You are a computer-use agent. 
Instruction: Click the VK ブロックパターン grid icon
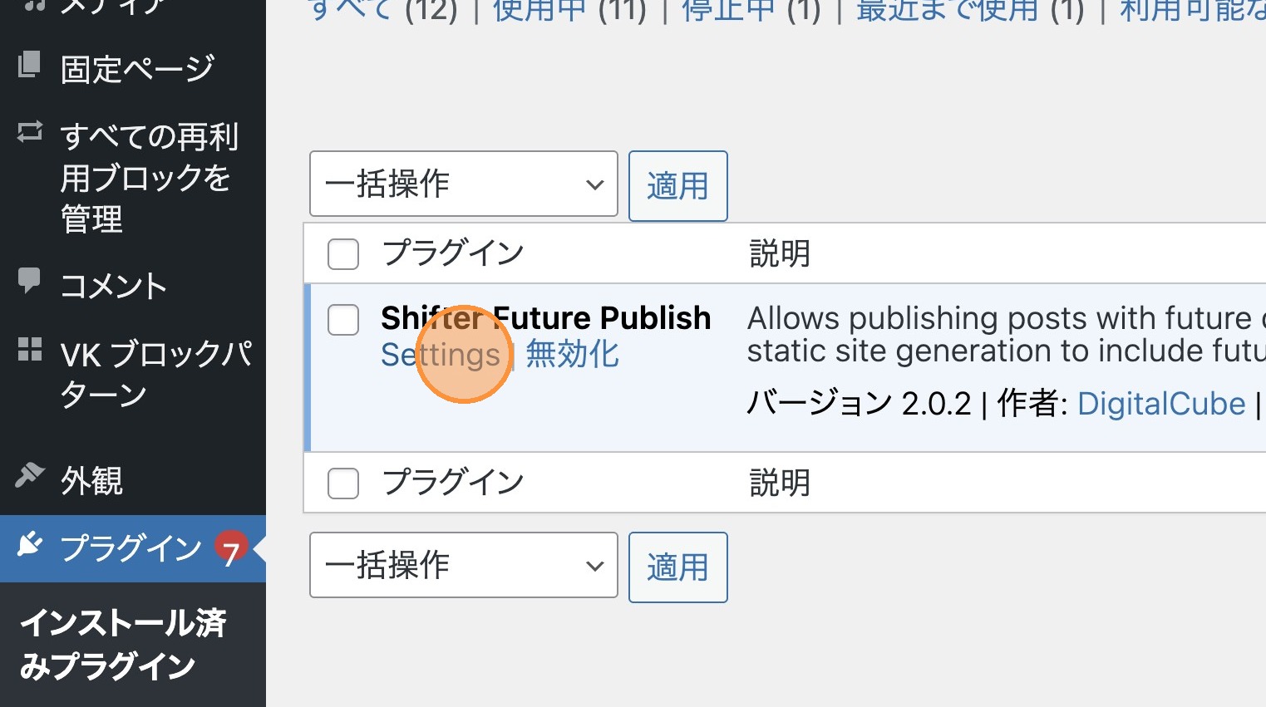[29, 349]
